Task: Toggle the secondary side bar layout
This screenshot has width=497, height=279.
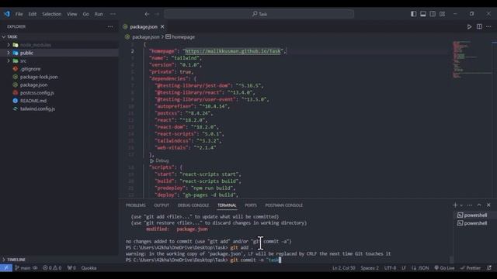Action: tap(433, 14)
